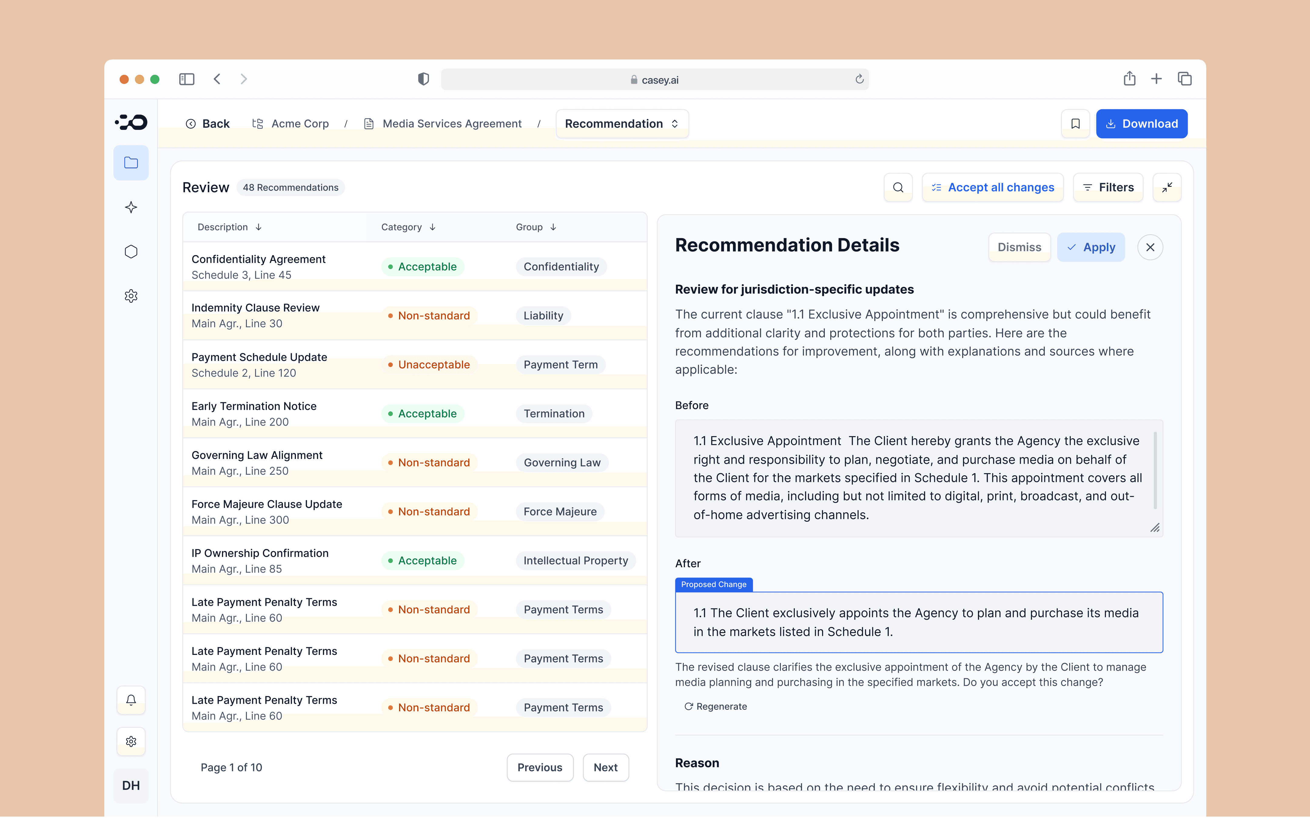Click Accept all changes button
Viewport: 1310px width, 819px height.
[x=992, y=187]
